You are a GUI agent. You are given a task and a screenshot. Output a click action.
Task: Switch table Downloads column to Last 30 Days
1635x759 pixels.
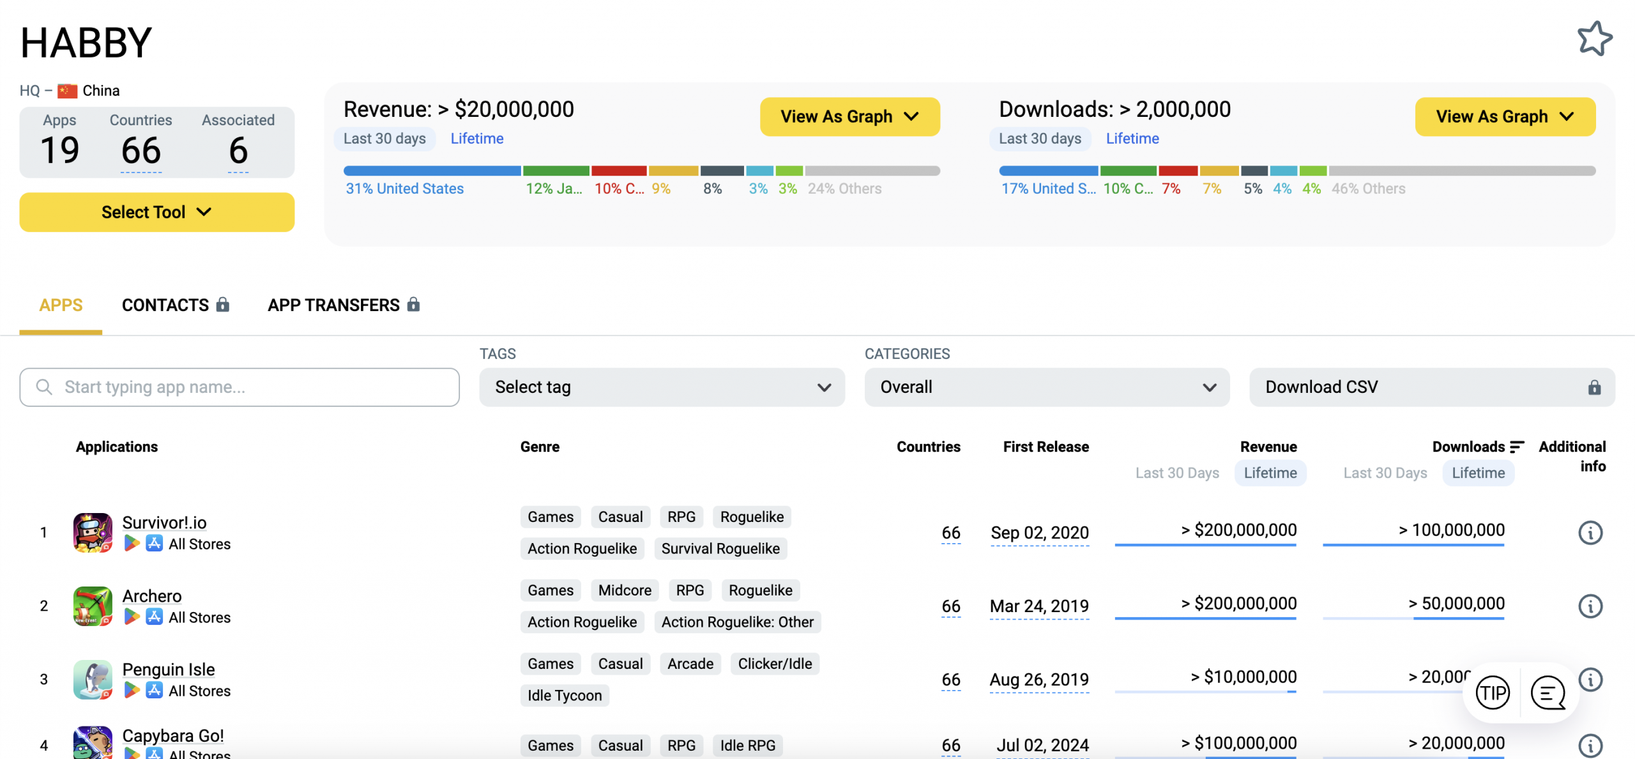(x=1385, y=473)
